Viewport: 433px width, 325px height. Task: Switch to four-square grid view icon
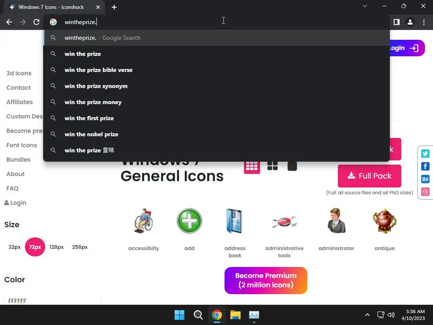point(273,166)
